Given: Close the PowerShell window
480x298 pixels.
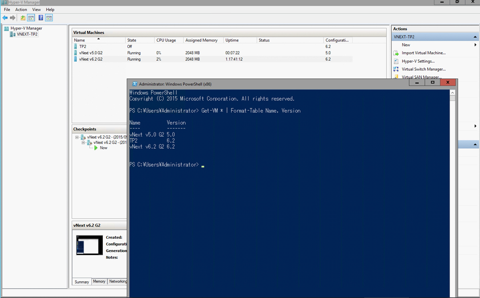Looking at the screenshot, I should [448, 82].
